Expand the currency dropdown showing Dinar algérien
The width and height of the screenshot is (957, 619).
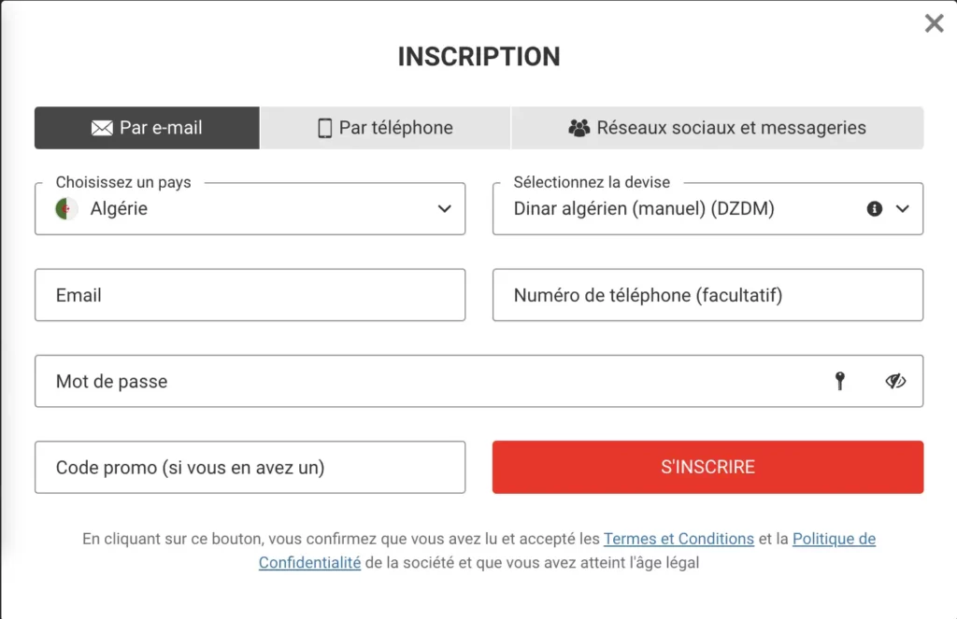(x=707, y=208)
